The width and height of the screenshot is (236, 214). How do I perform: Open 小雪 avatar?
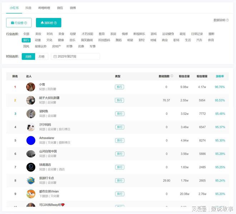click(x=30, y=87)
